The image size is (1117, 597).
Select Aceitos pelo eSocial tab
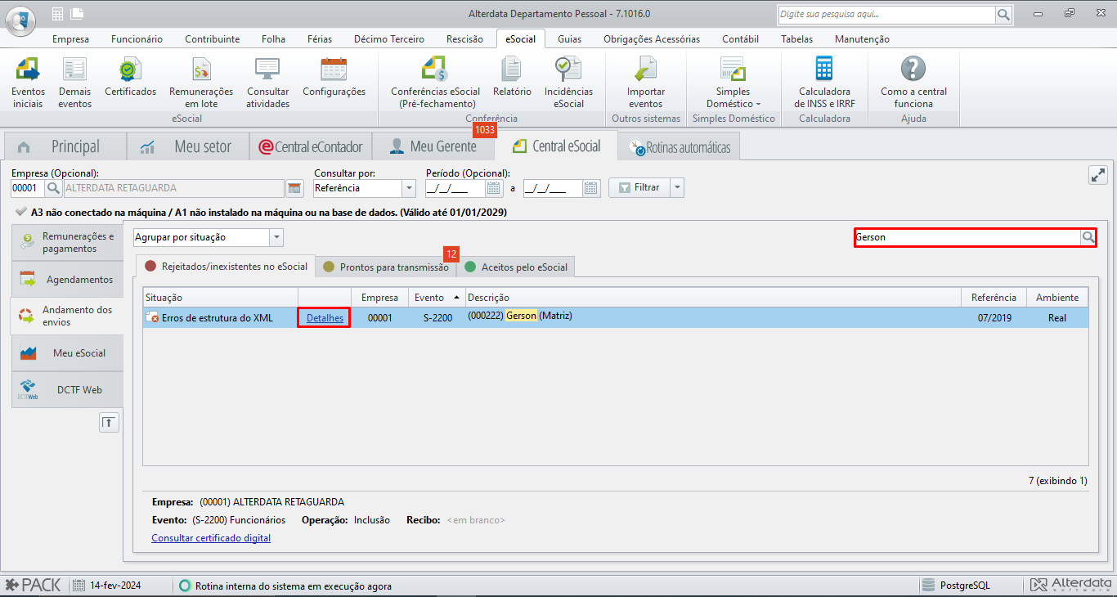(516, 267)
